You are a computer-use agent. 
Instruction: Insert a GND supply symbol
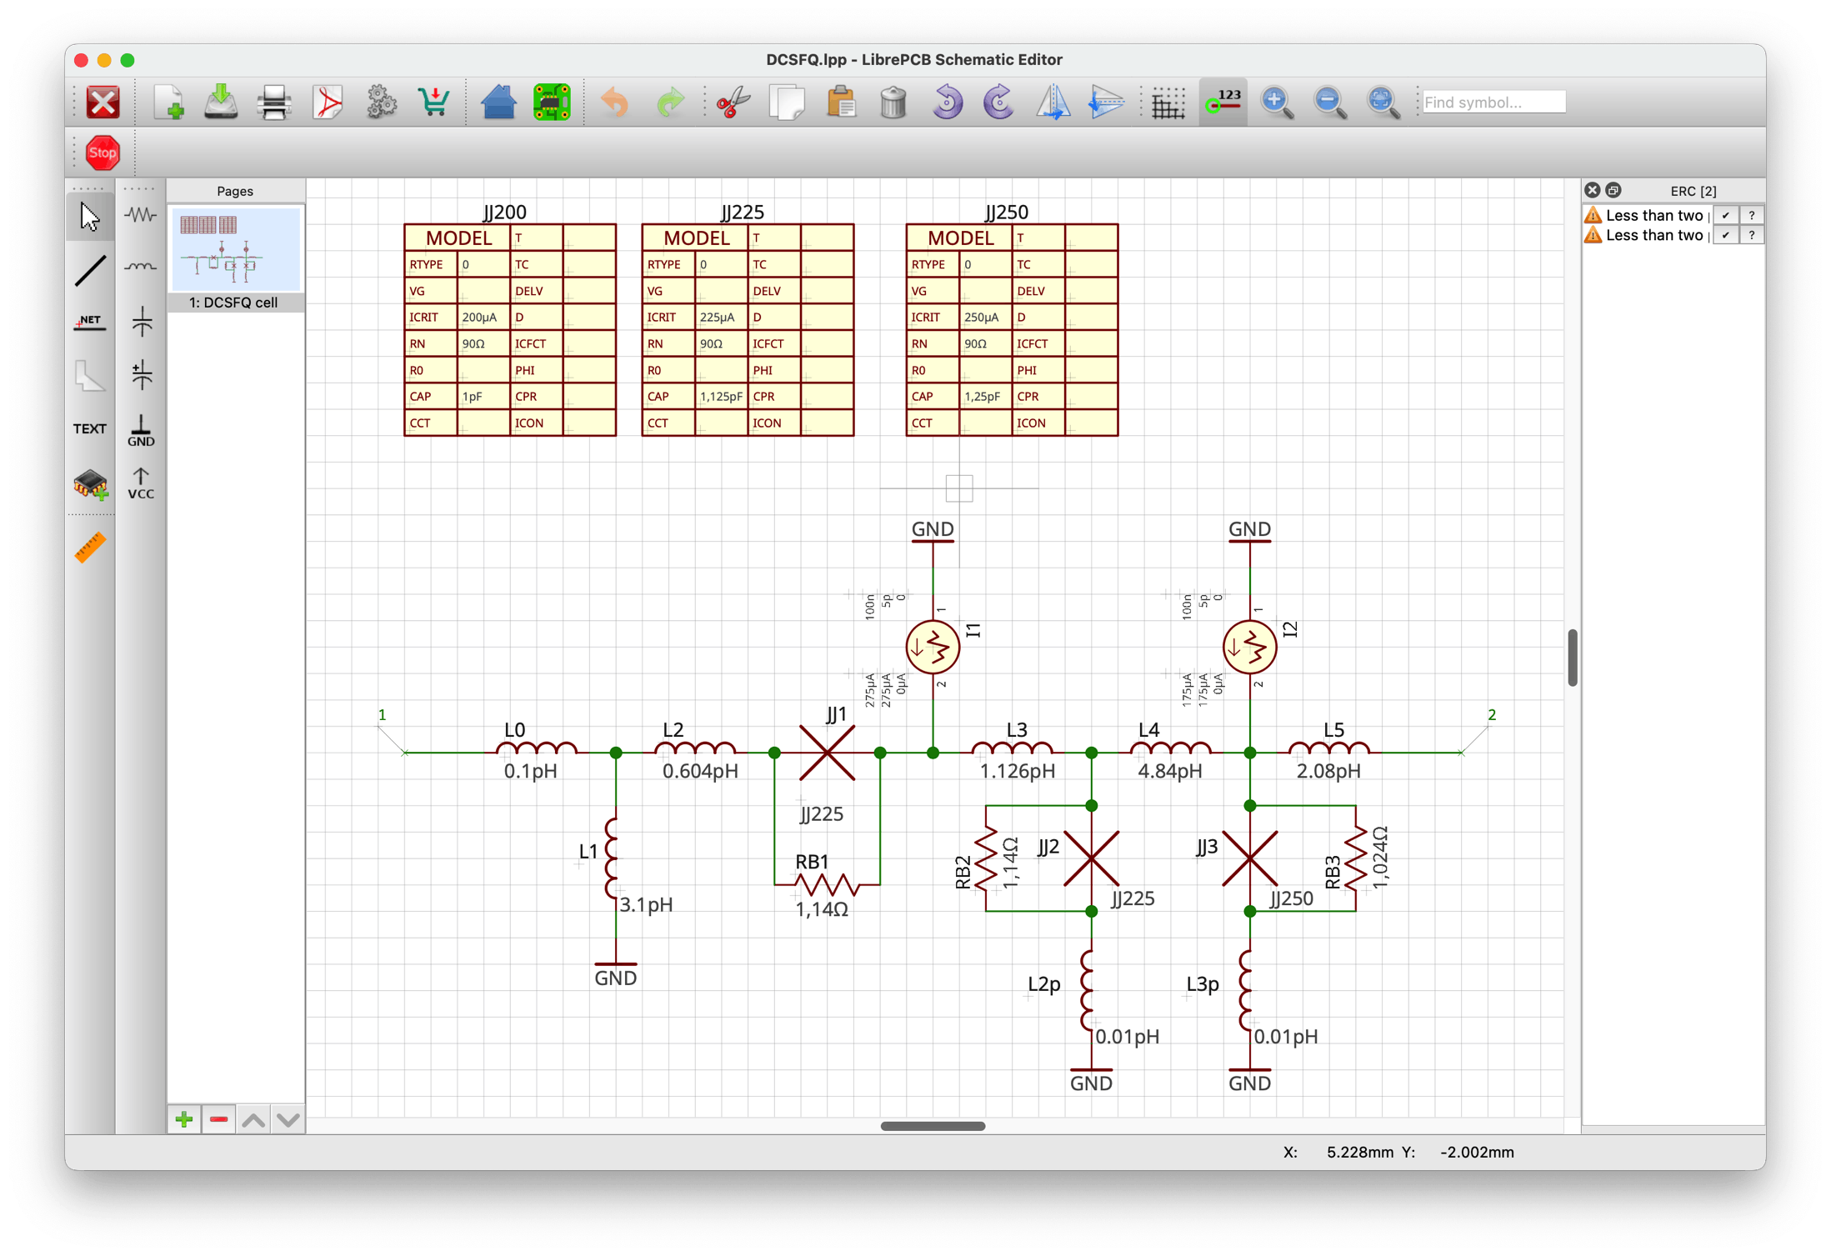tap(141, 431)
